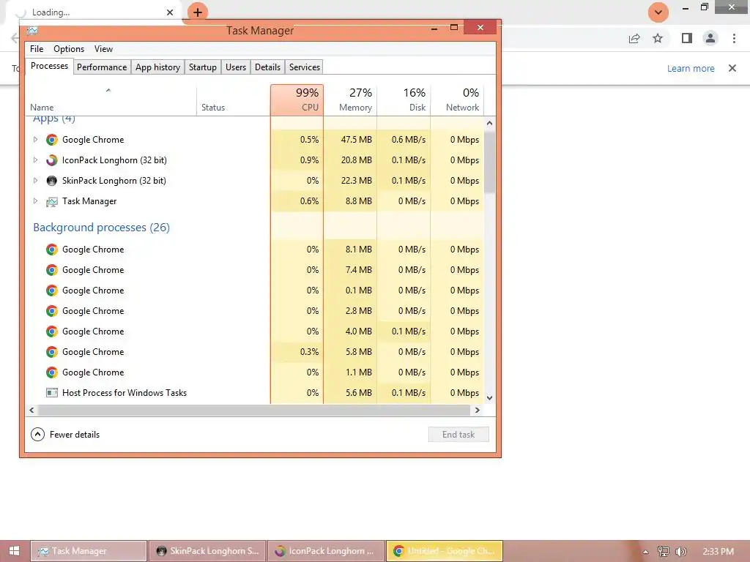Viewport: 750px width, 562px height.
Task: Bookmark page with Chrome star icon
Action: click(658, 38)
